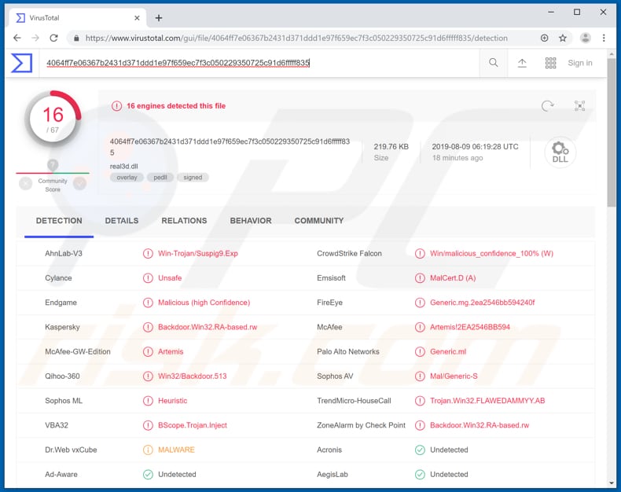621x492 pixels.
Task: Open the apps grid icon
Action: 550,63
